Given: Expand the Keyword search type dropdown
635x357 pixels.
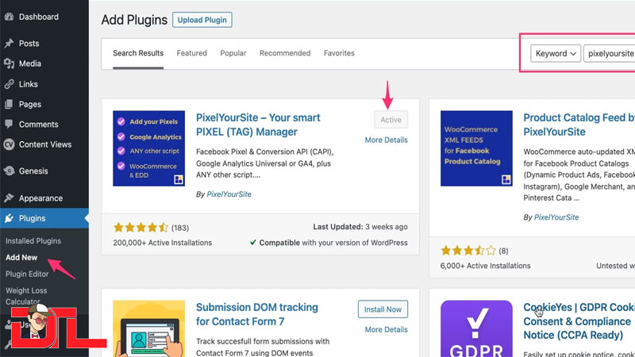Looking at the screenshot, I should [x=556, y=53].
